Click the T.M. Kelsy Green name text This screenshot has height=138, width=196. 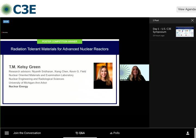24,67
